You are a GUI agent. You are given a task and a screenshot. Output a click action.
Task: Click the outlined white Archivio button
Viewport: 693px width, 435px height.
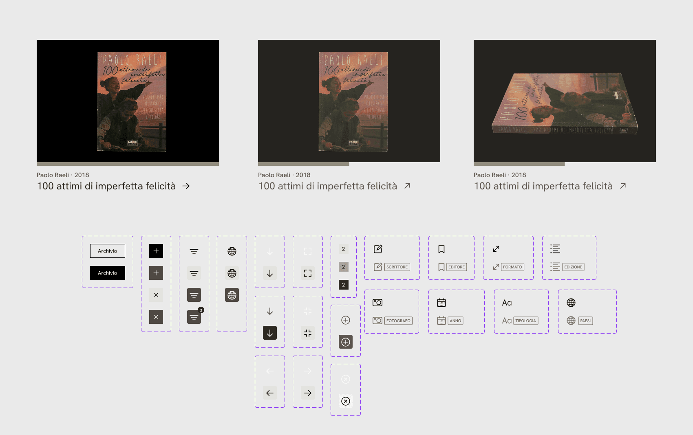tap(108, 251)
